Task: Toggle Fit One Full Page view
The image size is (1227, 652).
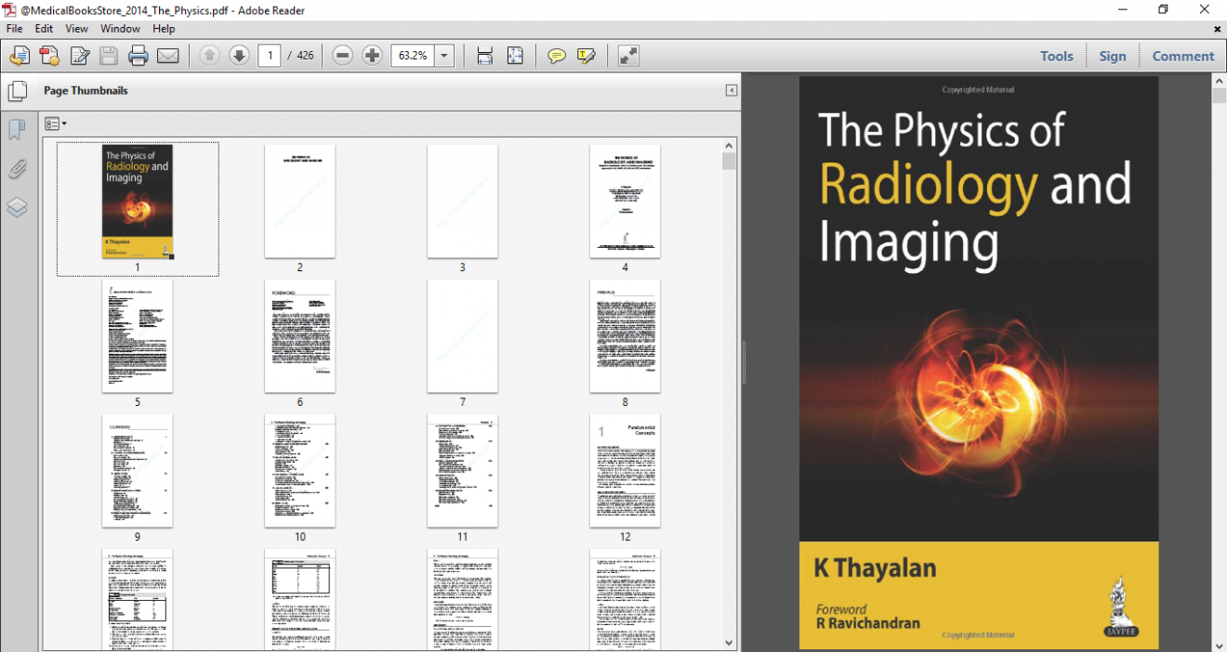Action: (515, 56)
